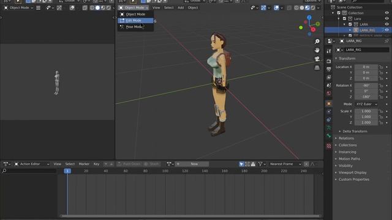This screenshot has width=392, height=220.
Task: Open the Nearest Frame snapping dropdown
Action: pos(285,164)
